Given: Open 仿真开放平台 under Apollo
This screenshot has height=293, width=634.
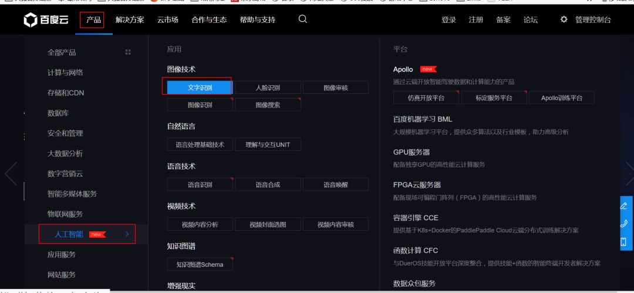Looking at the screenshot, I should 426,97.
